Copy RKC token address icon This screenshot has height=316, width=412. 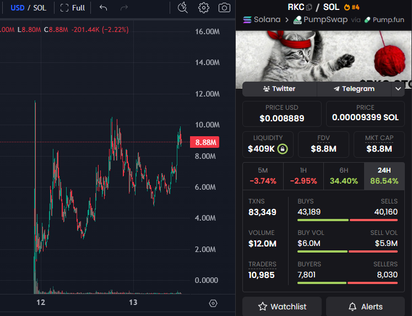coord(309,7)
